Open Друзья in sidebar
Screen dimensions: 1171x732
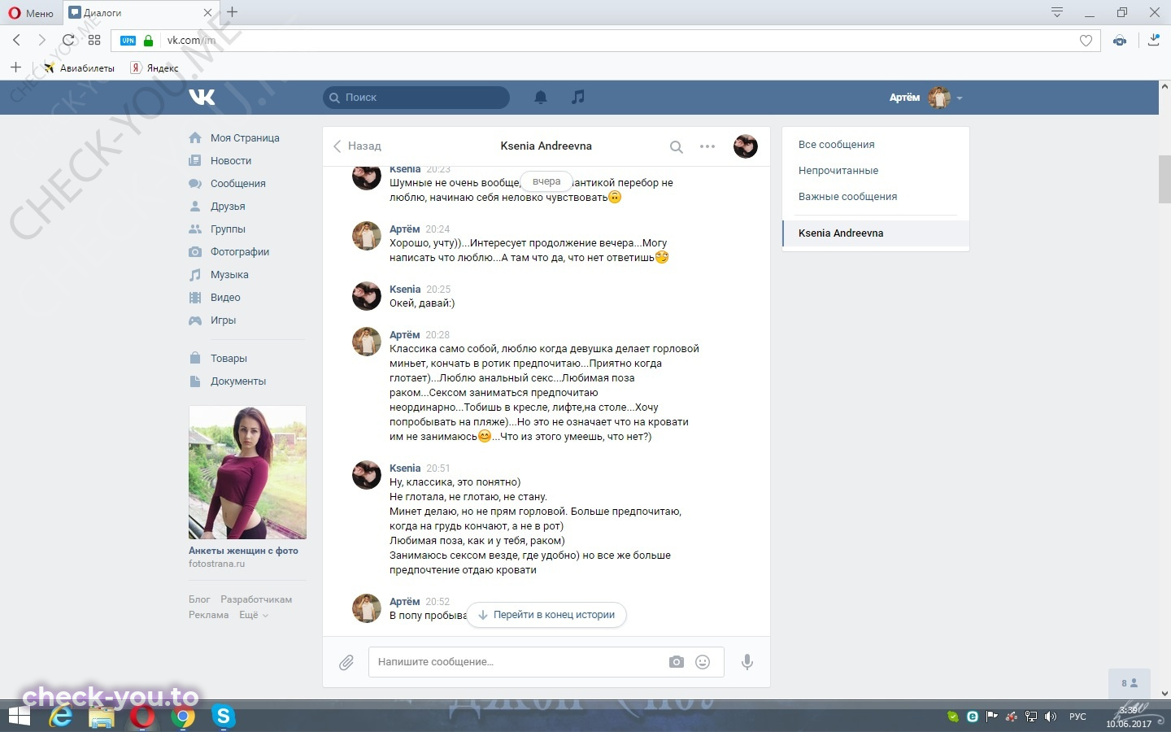228,207
